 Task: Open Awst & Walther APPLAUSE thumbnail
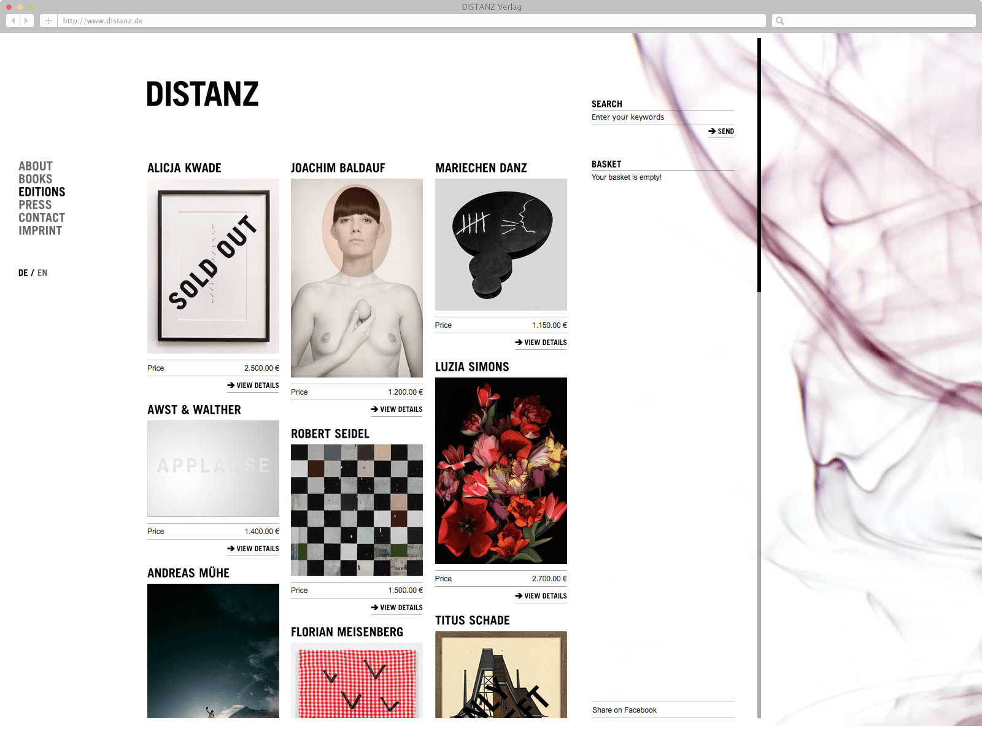213,468
